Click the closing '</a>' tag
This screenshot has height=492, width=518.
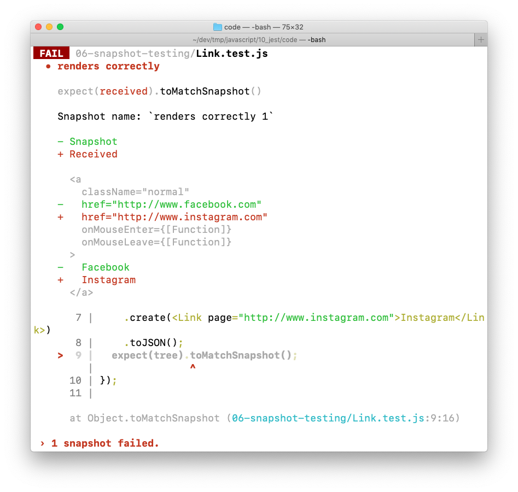click(x=82, y=292)
